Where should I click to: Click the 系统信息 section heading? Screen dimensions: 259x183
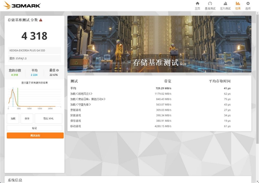pos(15,180)
